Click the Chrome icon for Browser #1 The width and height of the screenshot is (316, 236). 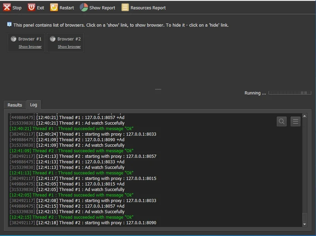tap(14, 39)
